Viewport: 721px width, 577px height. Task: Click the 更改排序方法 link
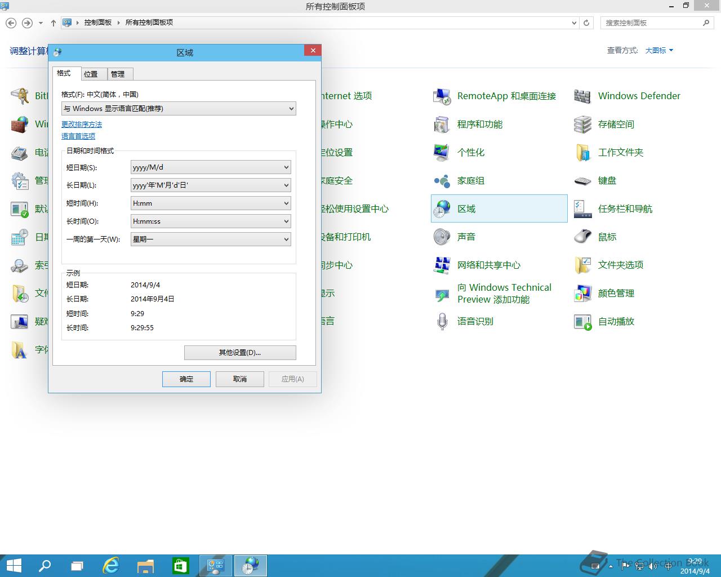tap(82, 125)
